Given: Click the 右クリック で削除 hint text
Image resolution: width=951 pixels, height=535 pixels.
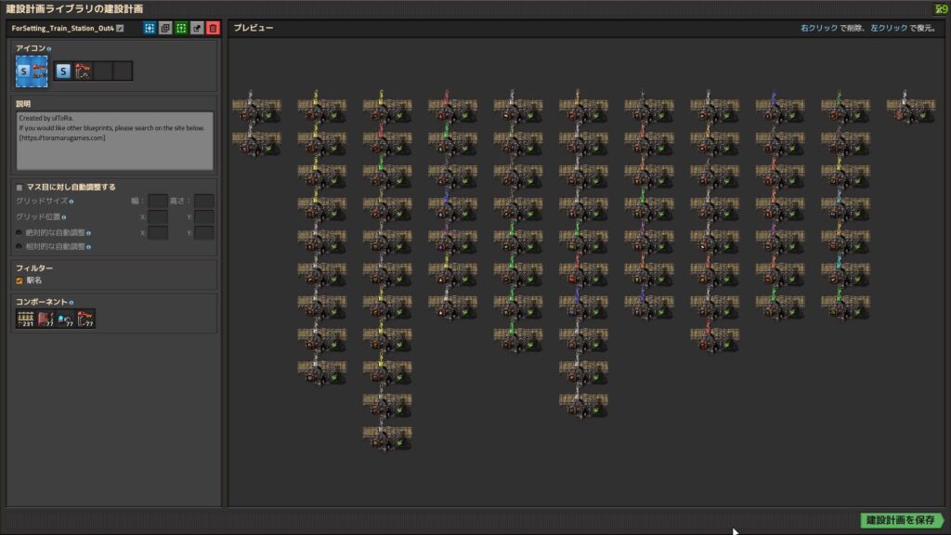Looking at the screenshot, I should (x=831, y=28).
